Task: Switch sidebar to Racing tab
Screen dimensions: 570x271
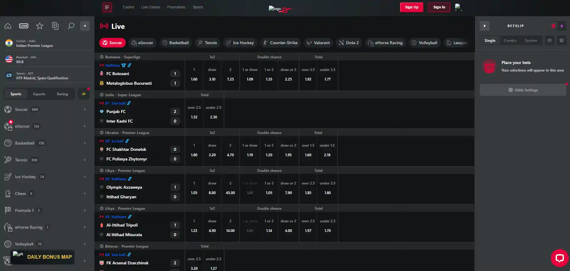Action: [x=62, y=94]
